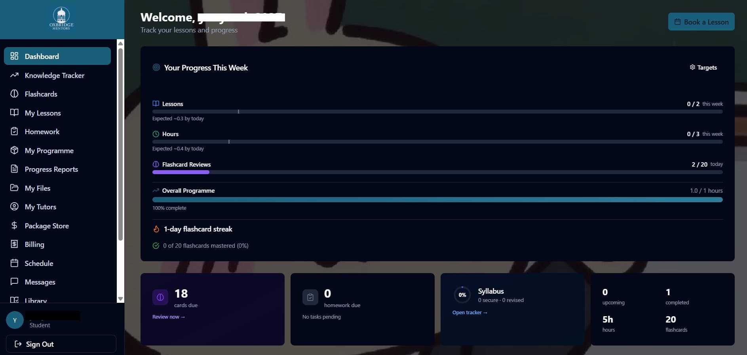
Task: Click the Sign Out arrow icon
Action: (18, 344)
